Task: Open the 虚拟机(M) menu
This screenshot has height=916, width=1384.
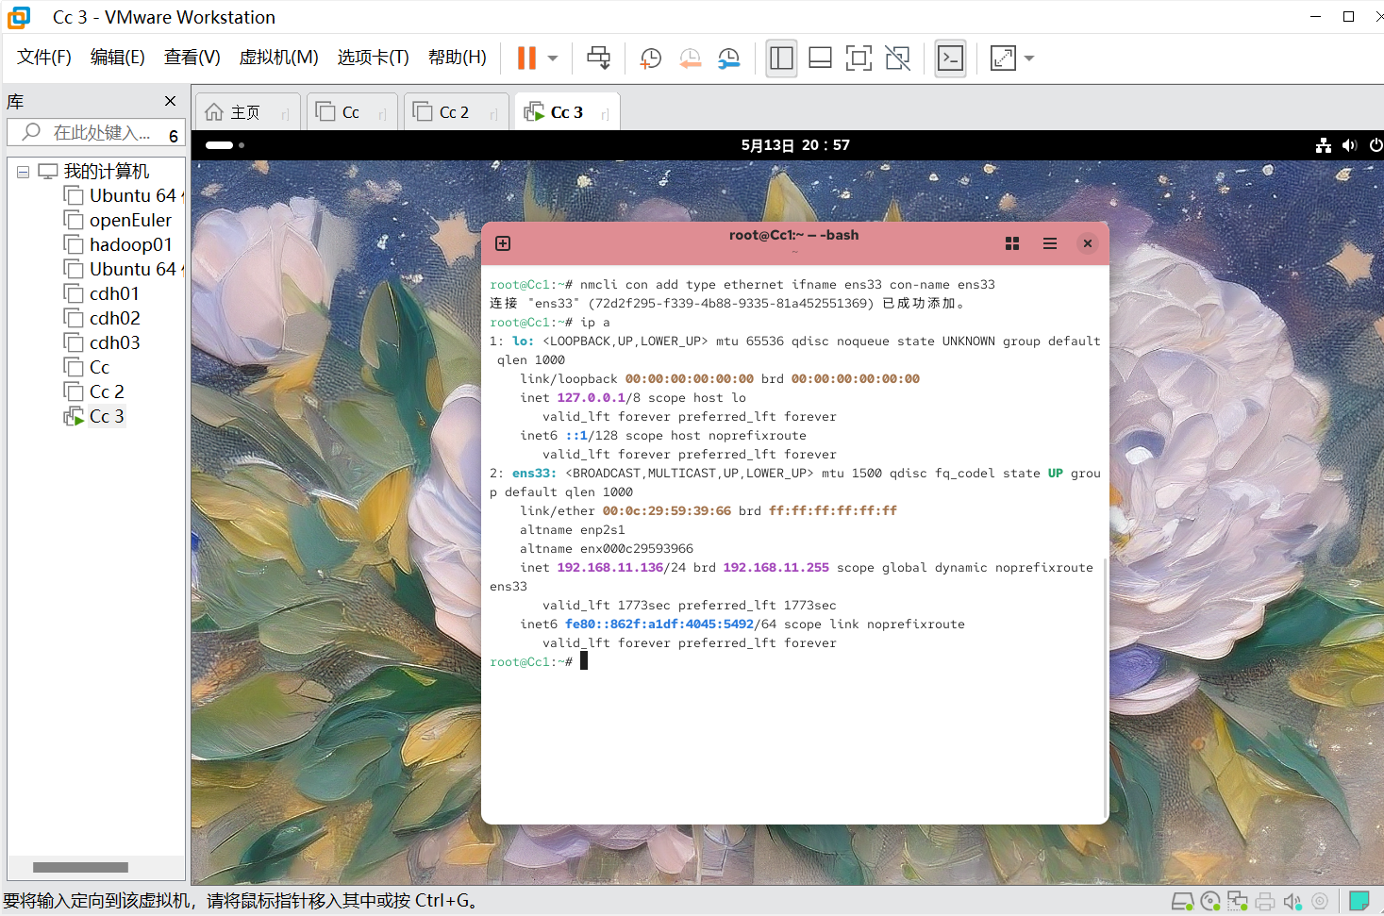Action: [x=279, y=58]
